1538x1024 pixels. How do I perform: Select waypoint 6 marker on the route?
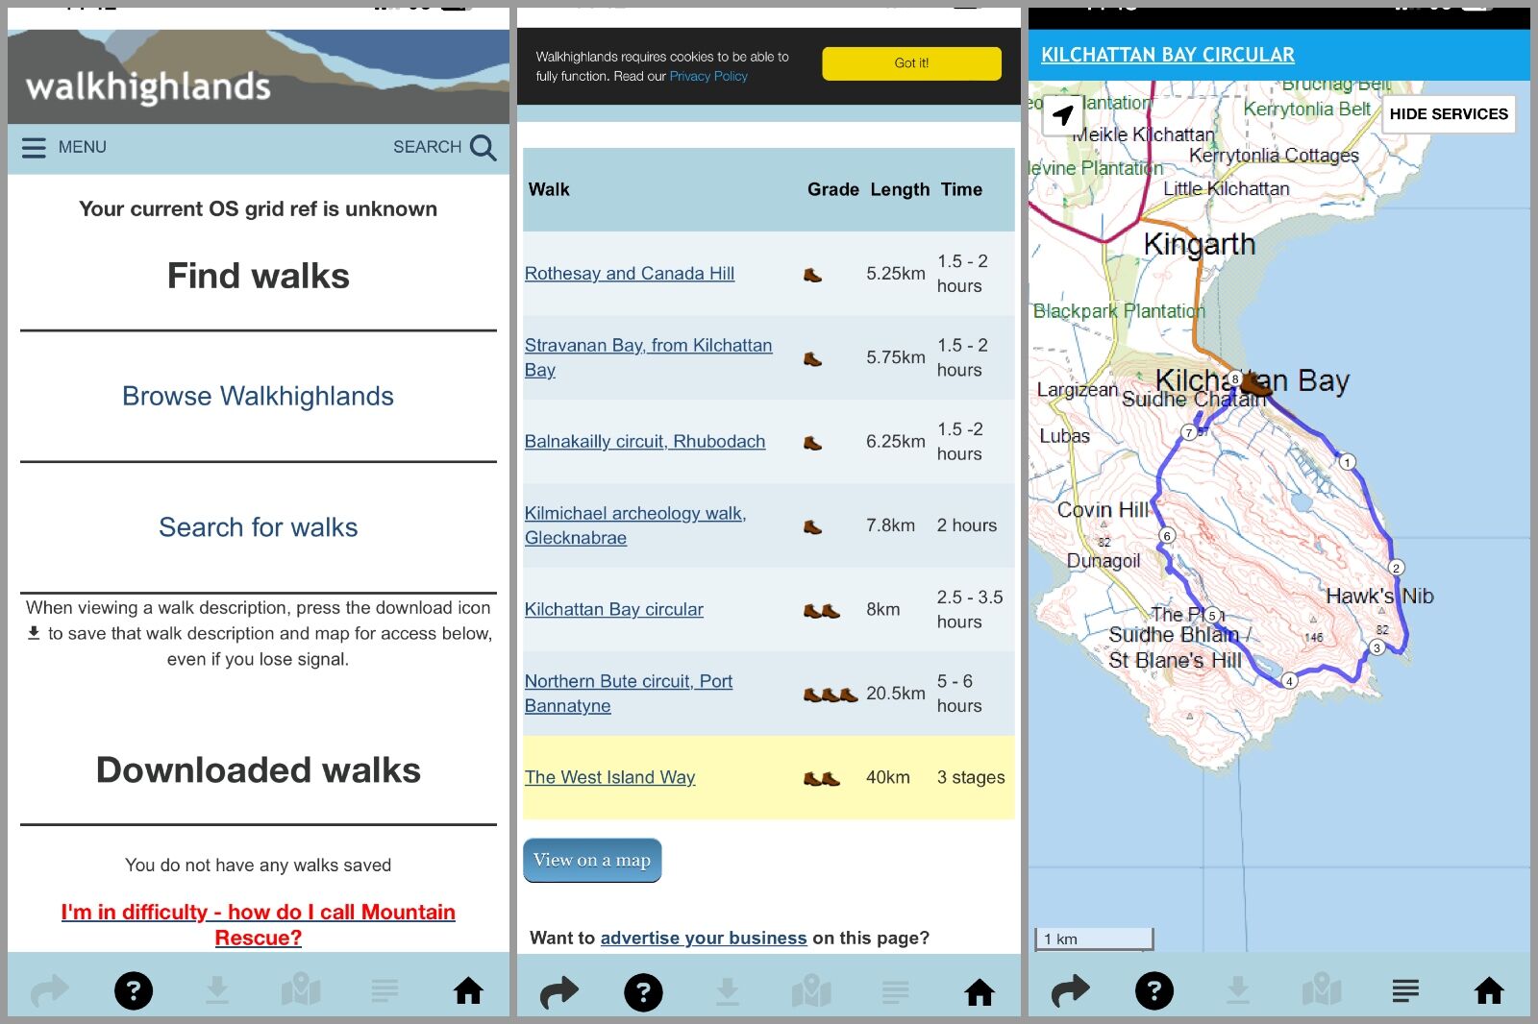pyautogui.click(x=1167, y=535)
